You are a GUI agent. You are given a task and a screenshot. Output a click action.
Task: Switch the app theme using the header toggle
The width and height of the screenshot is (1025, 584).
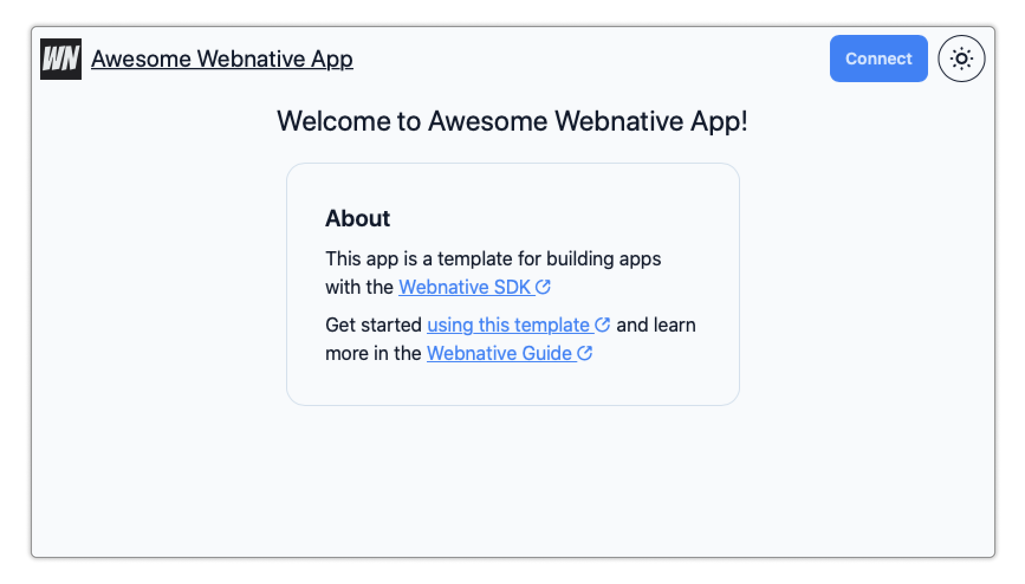tap(961, 59)
